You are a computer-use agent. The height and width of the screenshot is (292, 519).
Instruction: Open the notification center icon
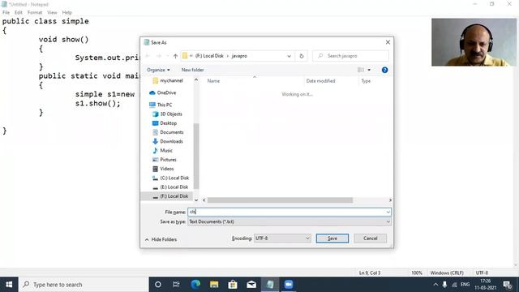pos(508,285)
